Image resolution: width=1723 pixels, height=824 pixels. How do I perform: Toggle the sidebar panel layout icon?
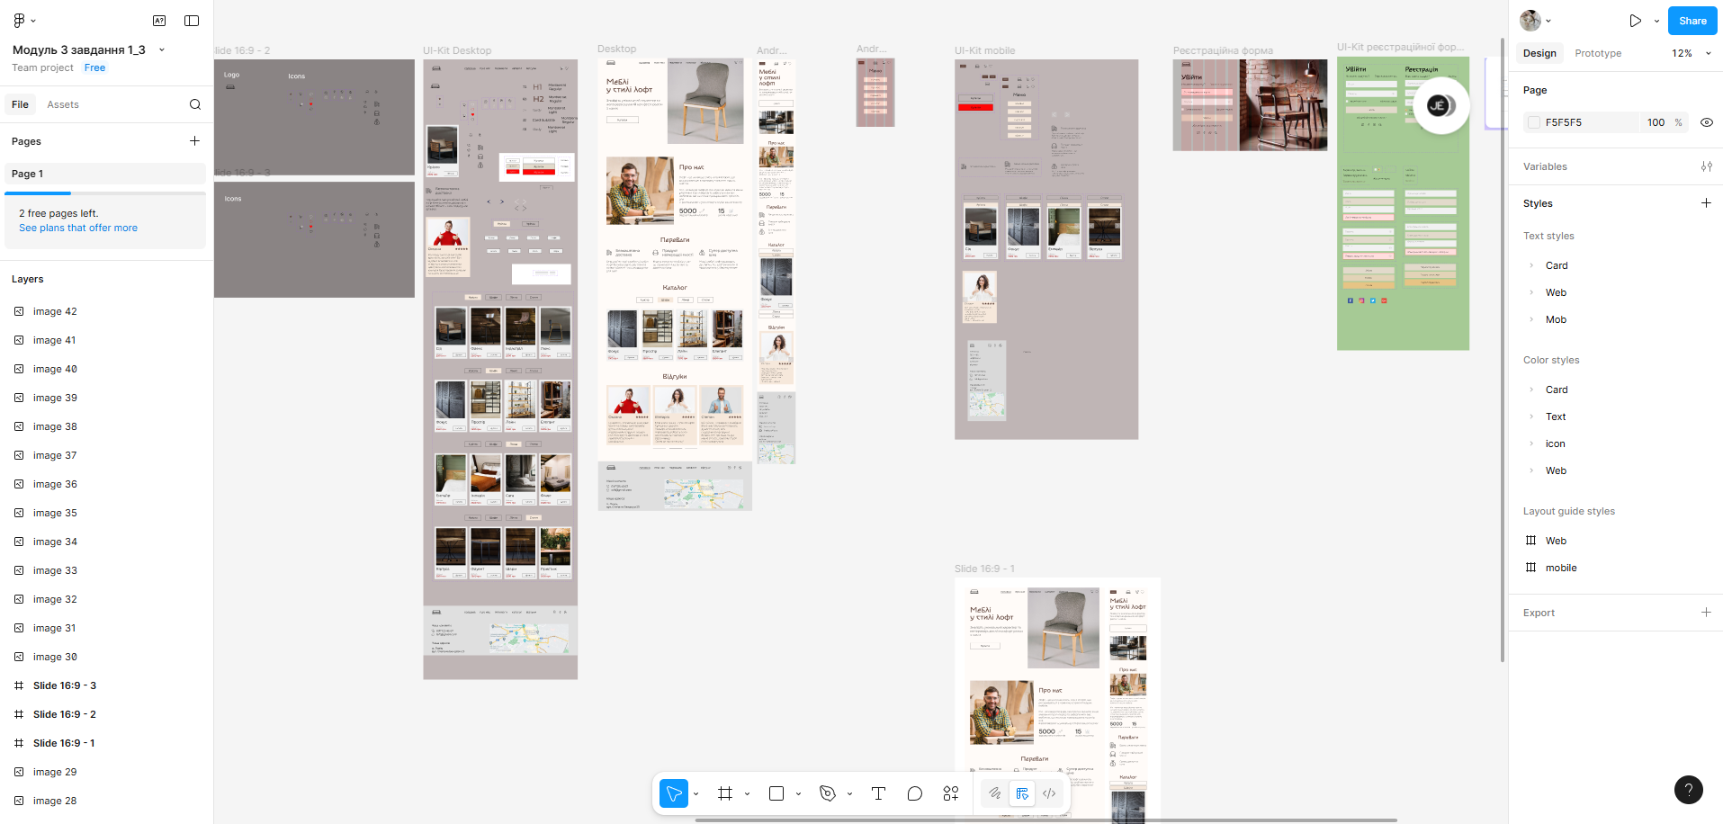(x=192, y=21)
